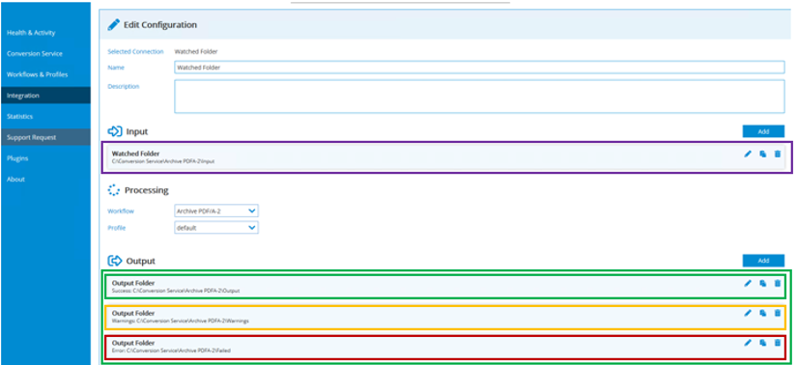Viewport: 797px width, 365px height.
Task: Select the Success output folder path
Action: pos(176,291)
